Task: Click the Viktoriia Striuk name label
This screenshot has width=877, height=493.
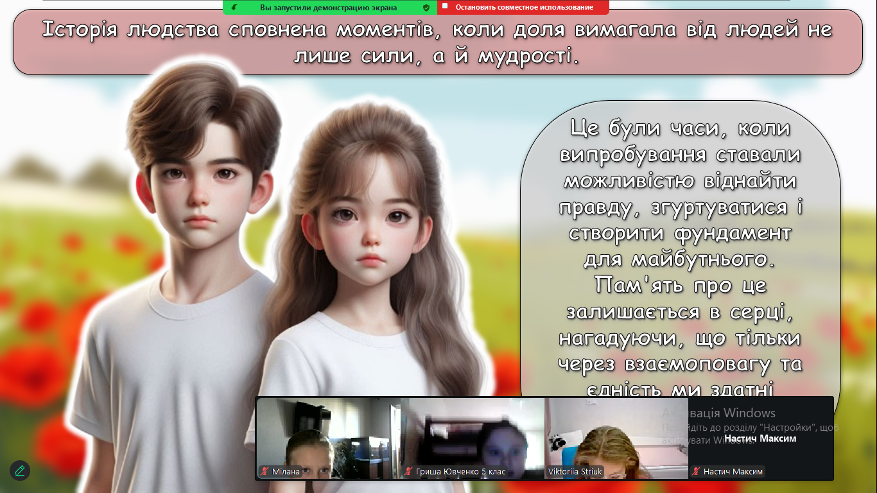Action: (x=575, y=472)
